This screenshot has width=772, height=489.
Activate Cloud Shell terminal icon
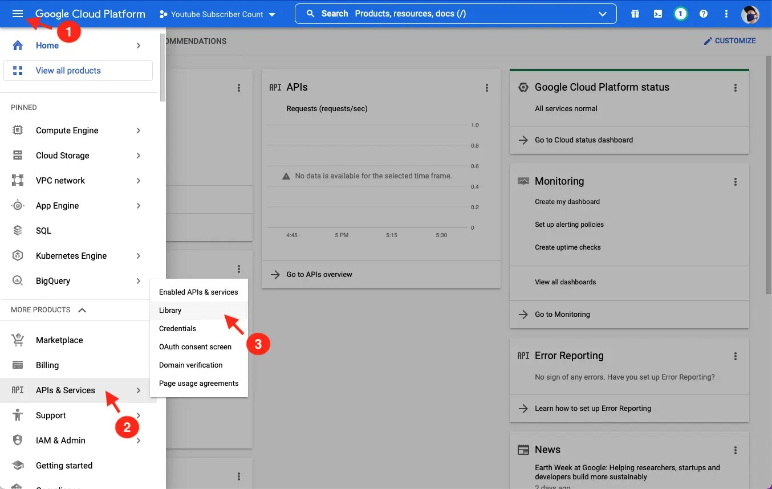(x=657, y=14)
